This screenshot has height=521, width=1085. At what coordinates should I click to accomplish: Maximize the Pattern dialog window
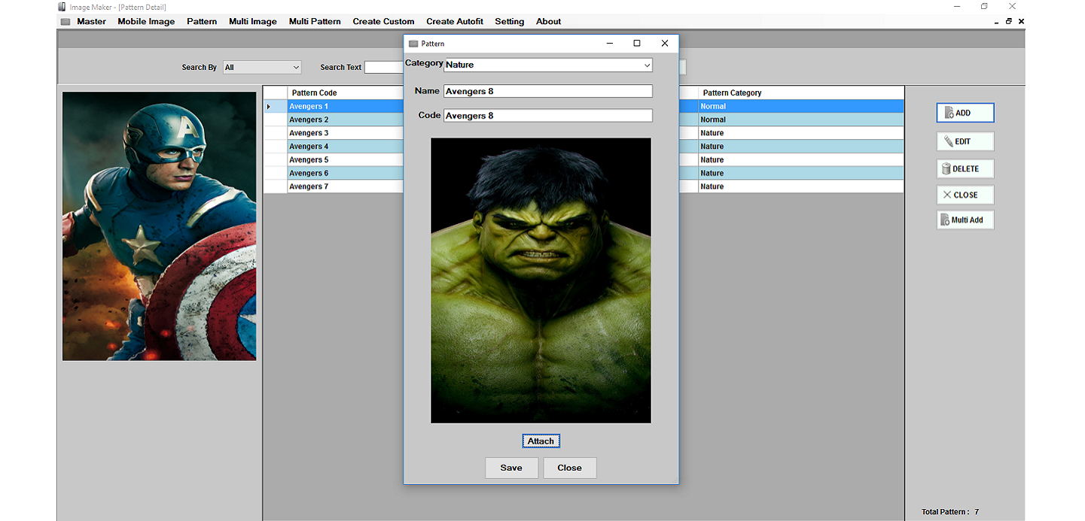636,44
